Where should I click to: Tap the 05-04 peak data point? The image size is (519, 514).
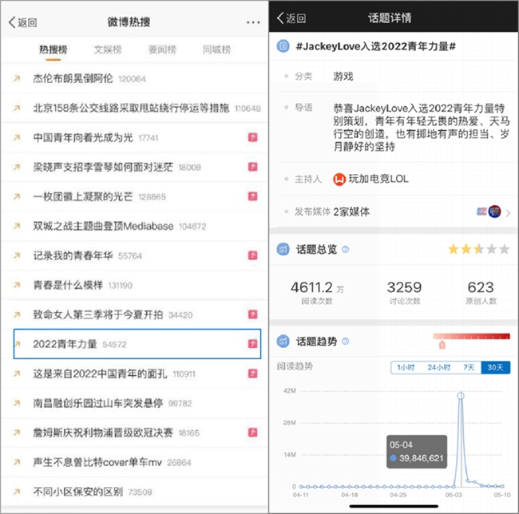pos(461,396)
